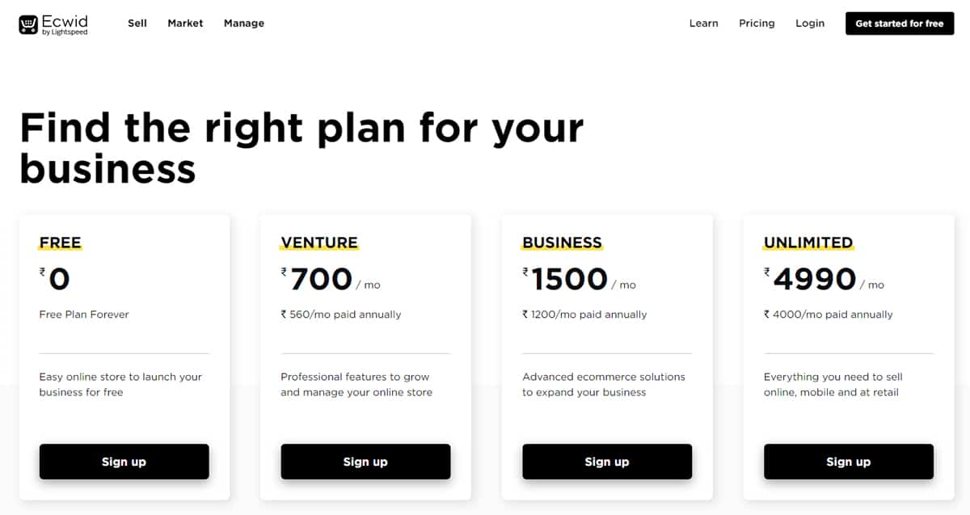
Task: Open the Manage menu
Action: coord(244,23)
